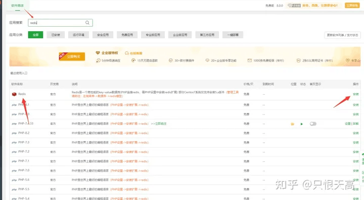Viewport: 364px width, 200px height.
Task: Select the 专业版应用 category filter
Action: click(153, 35)
